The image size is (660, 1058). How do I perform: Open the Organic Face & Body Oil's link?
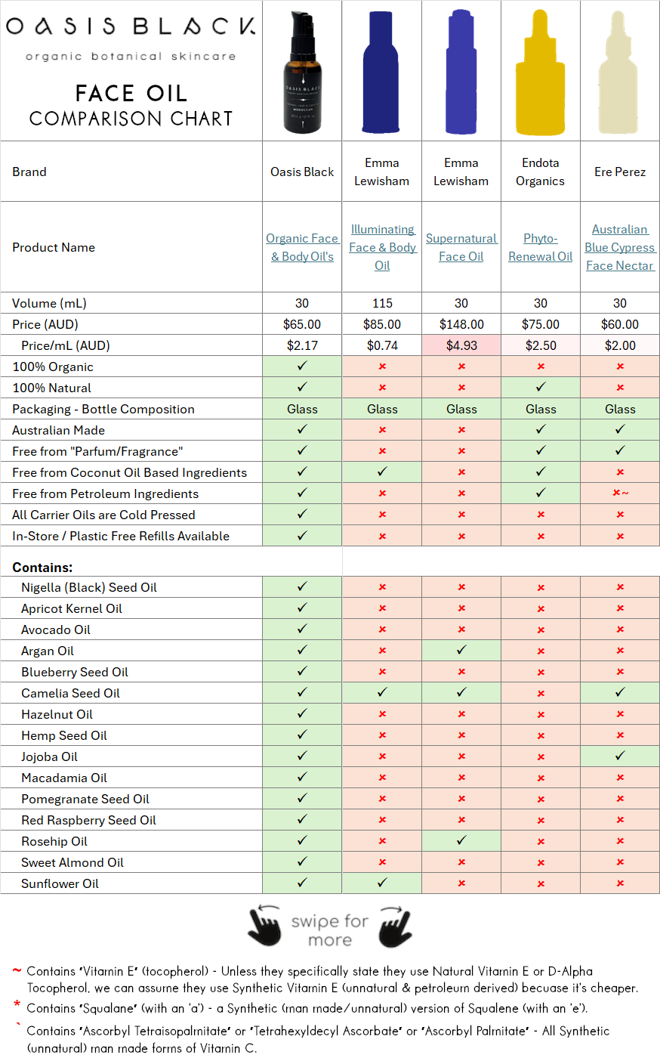pyautogui.click(x=302, y=247)
